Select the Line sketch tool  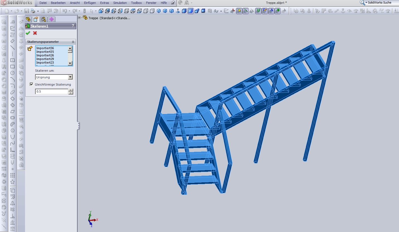pos(13,47)
